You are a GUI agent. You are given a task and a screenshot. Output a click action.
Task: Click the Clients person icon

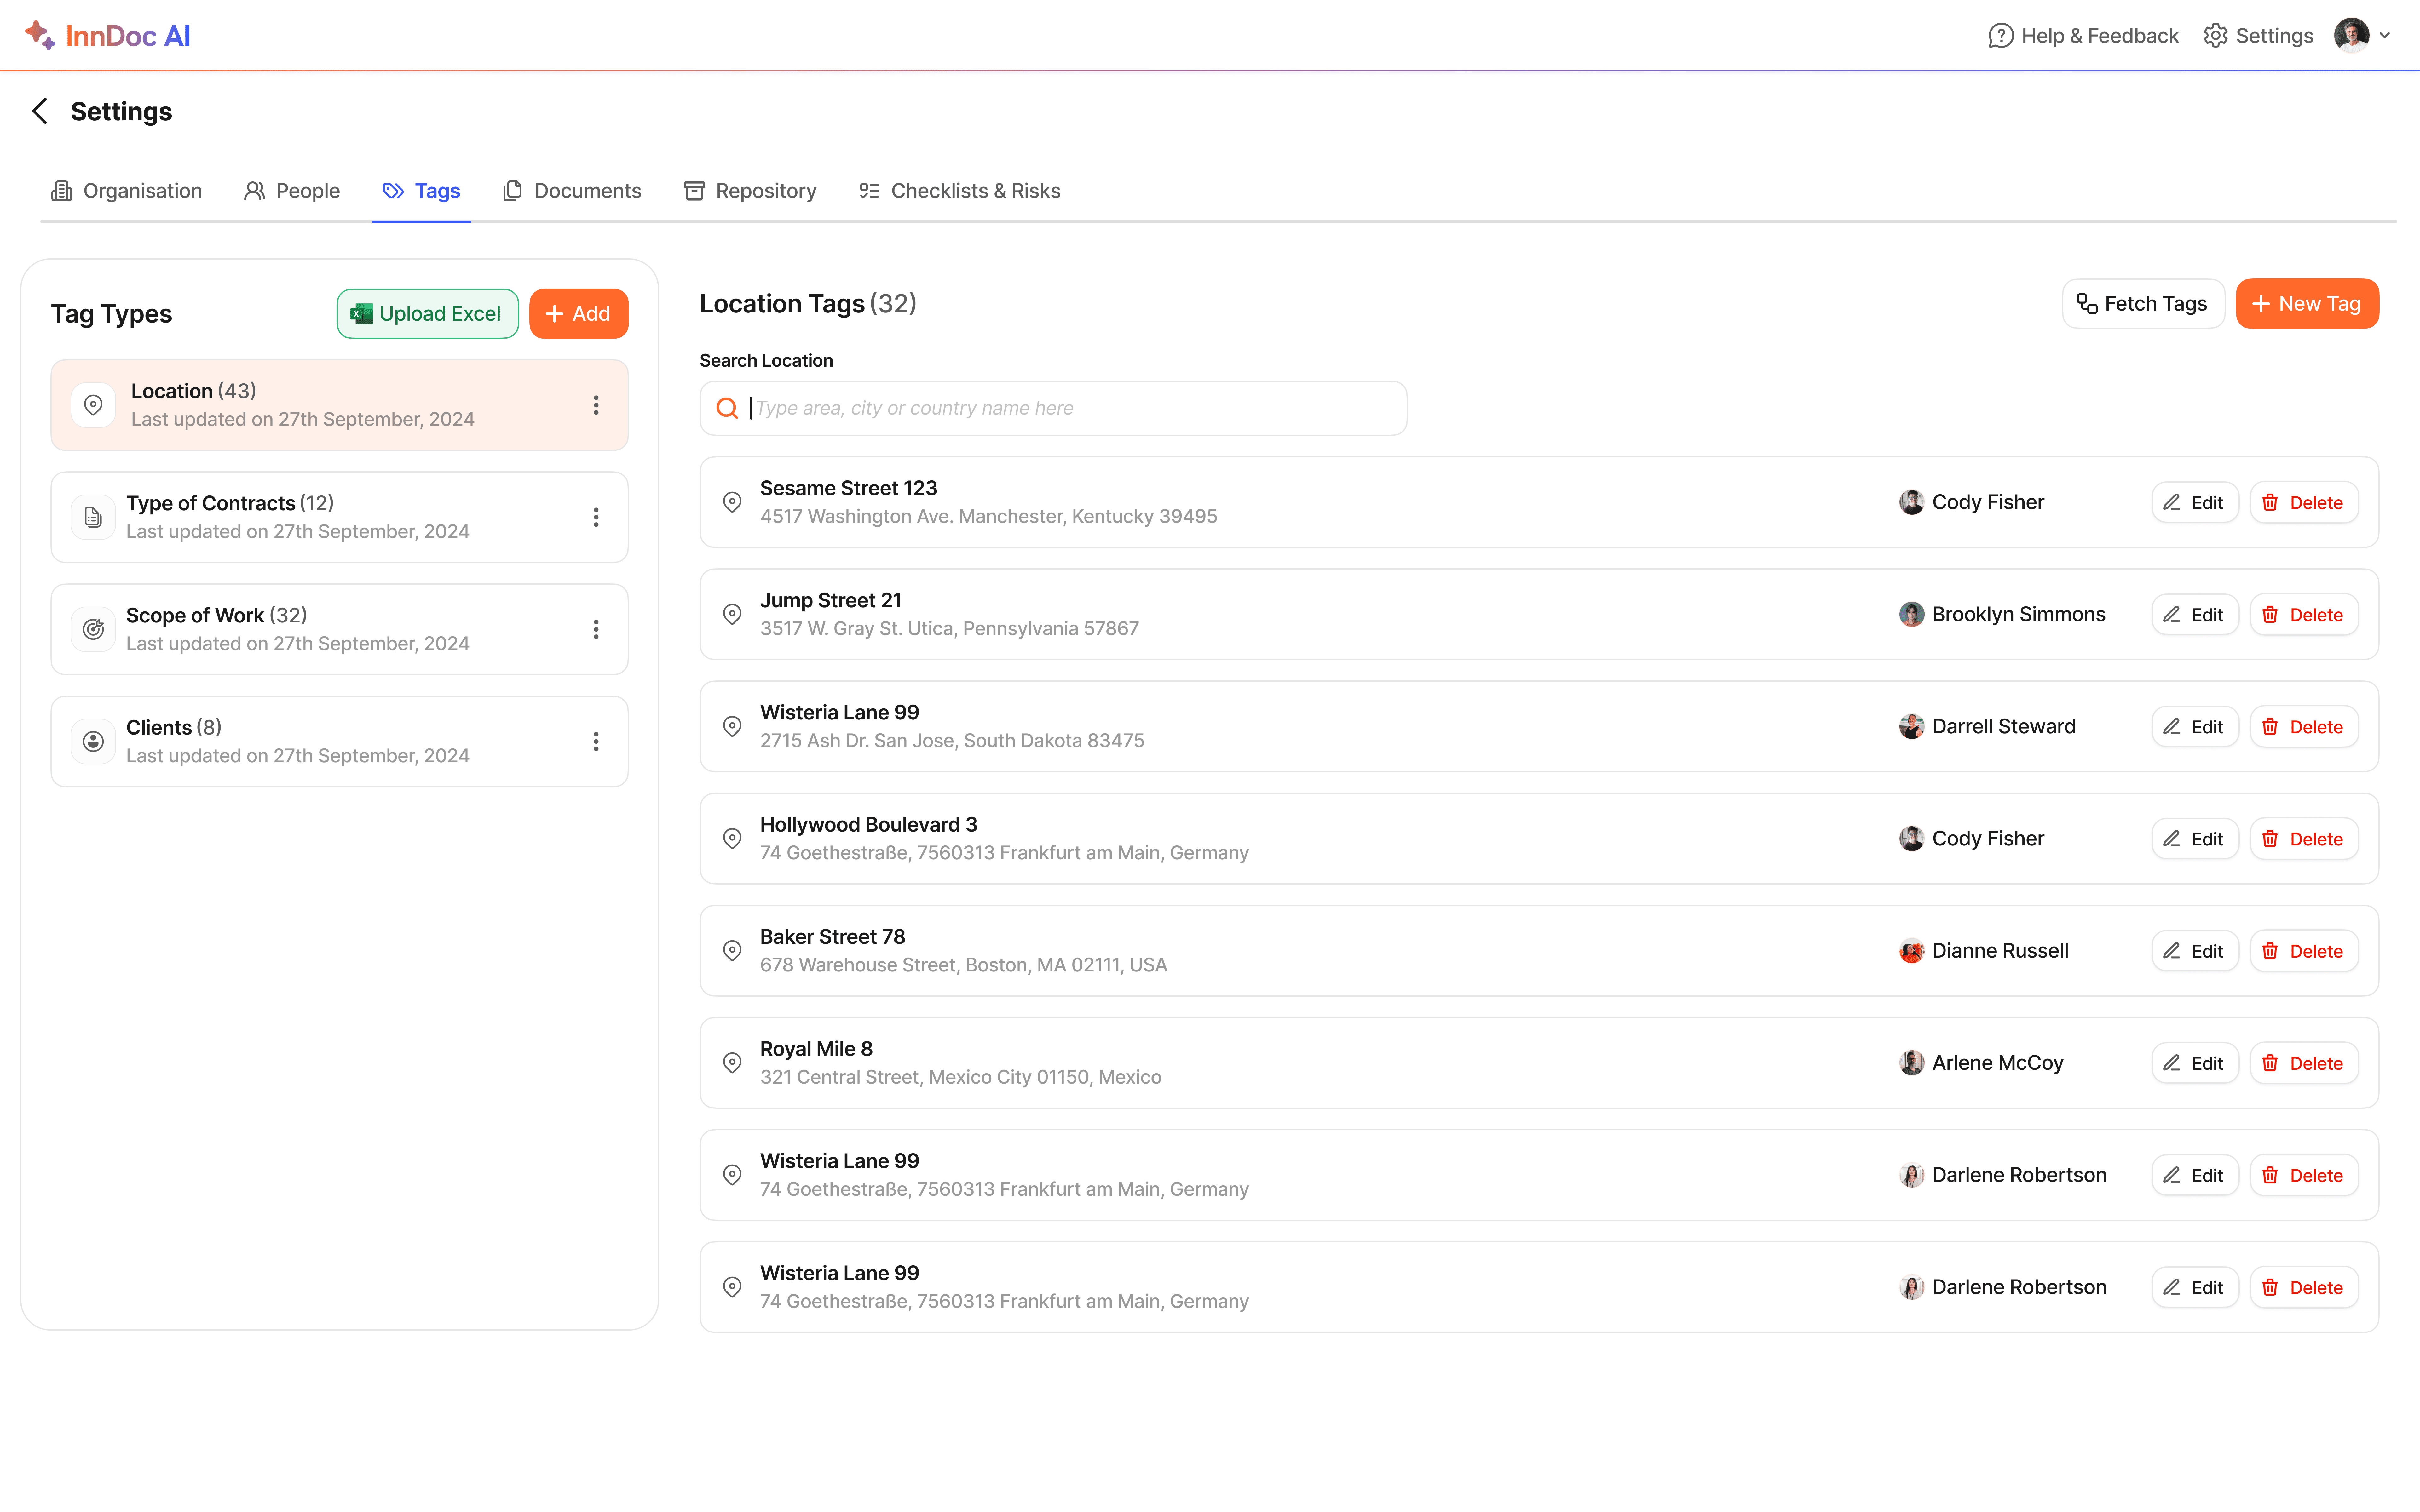click(93, 741)
